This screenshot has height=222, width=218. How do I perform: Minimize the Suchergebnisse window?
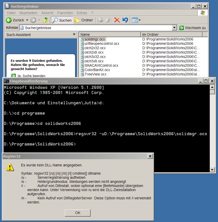point(193,6)
